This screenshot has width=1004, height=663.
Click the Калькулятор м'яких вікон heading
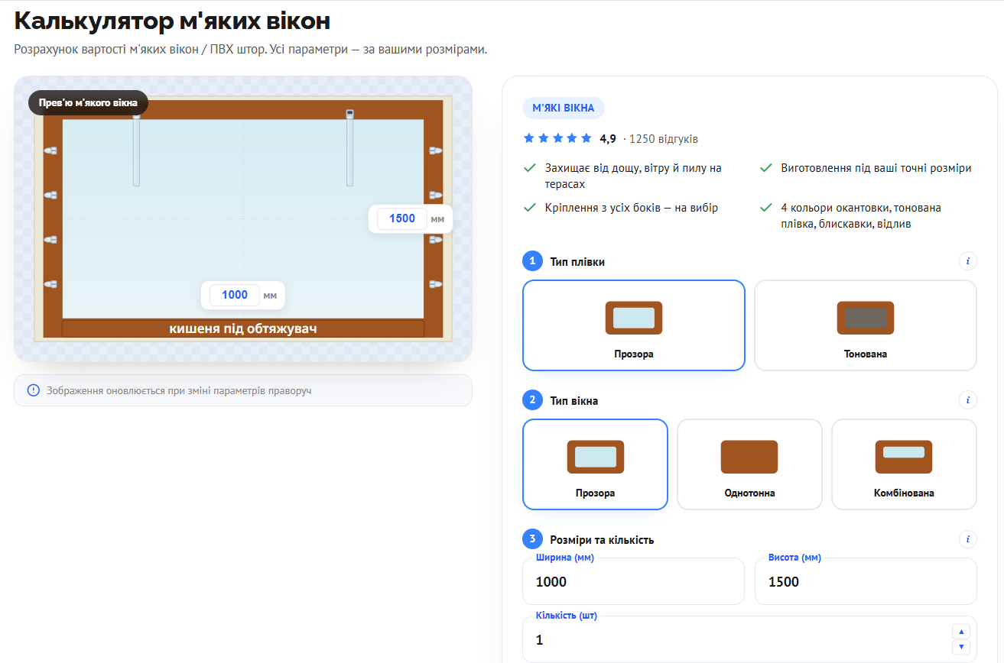pyautogui.click(x=172, y=21)
